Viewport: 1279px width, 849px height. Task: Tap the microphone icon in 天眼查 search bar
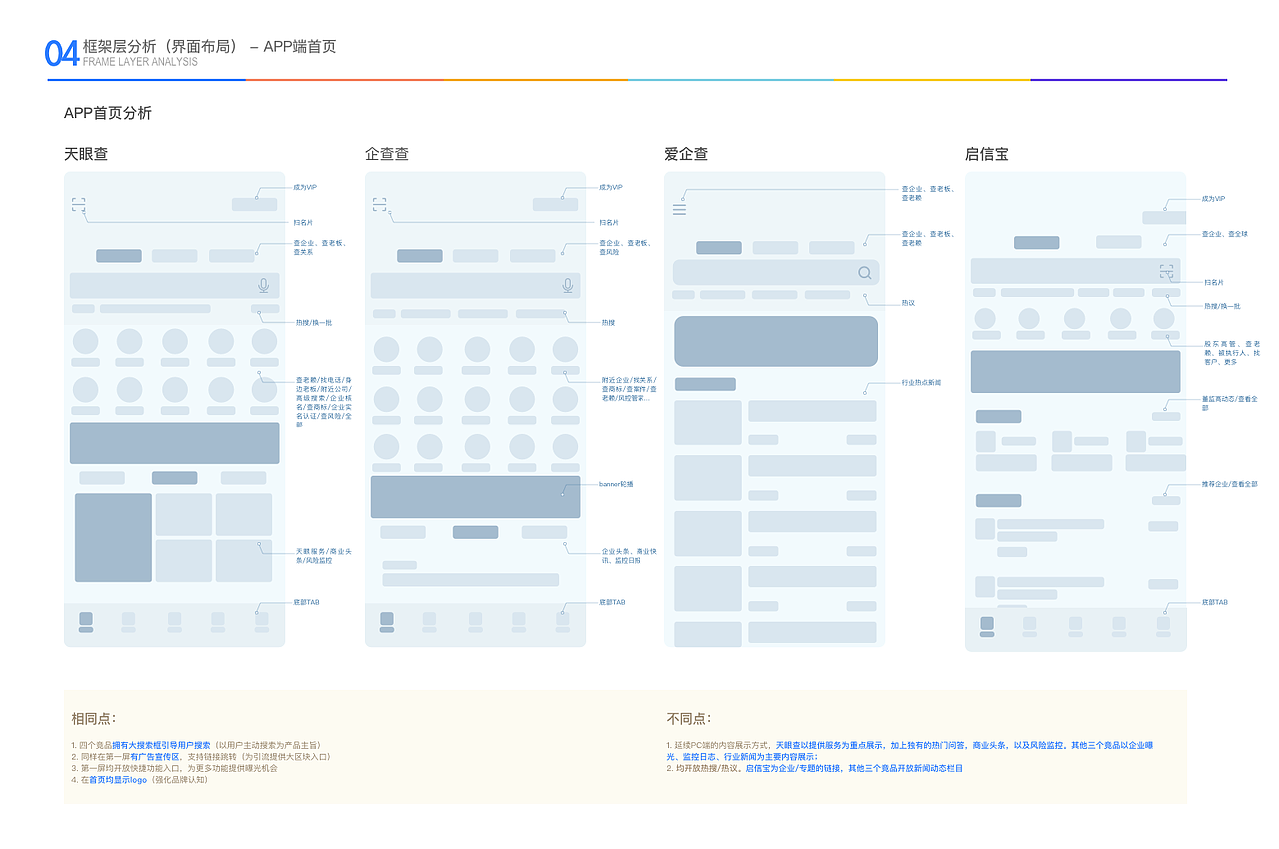coord(264,286)
